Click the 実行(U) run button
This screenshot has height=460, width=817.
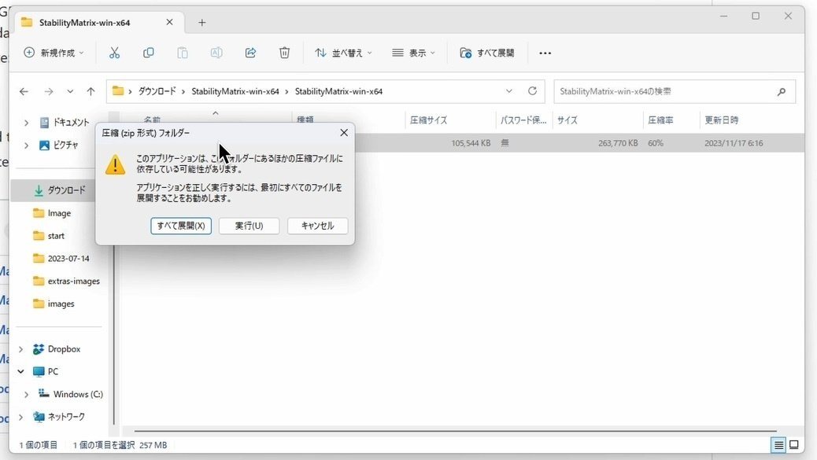pos(249,226)
